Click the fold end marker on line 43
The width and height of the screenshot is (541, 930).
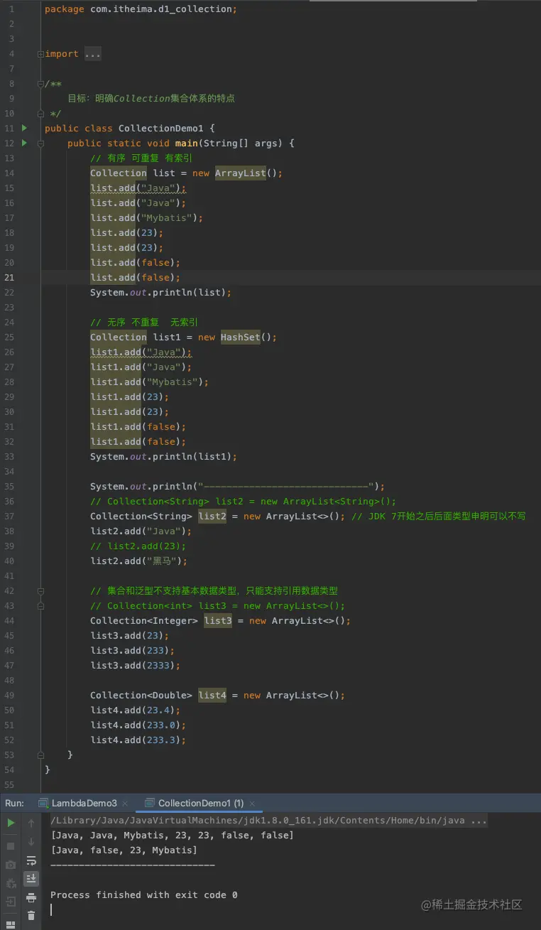41,606
